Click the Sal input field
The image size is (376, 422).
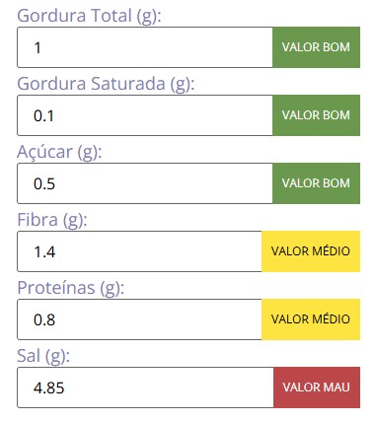pos(145,387)
